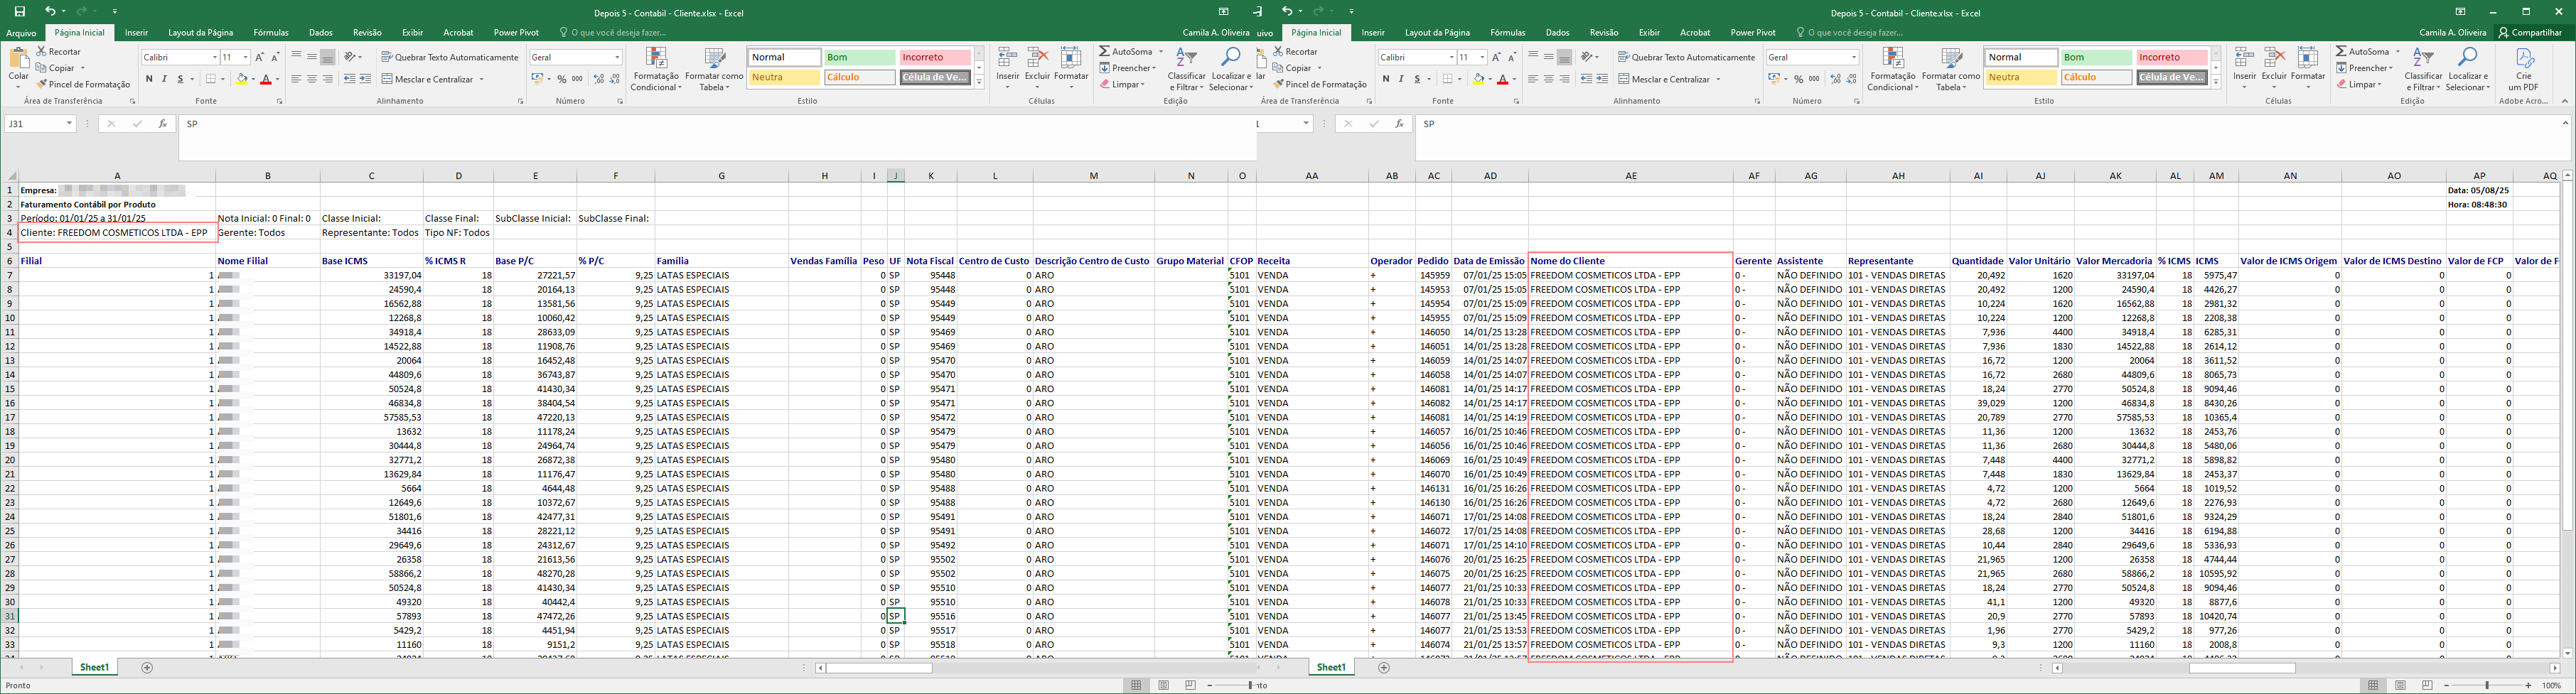Image resolution: width=2576 pixels, height=694 pixels.
Task: Toggle Quebrar Texto Automaticamente in the leftmost ribbon
Action: (x=450, y=57)
